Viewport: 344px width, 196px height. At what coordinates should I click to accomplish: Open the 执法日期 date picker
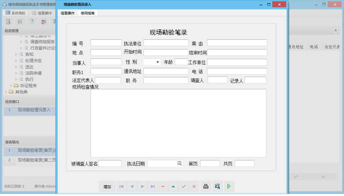[x=180, y=163]
